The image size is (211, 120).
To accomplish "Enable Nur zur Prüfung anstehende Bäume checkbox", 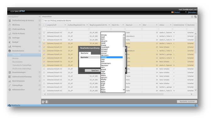I will pyautogui.click(x=43, y=20).
